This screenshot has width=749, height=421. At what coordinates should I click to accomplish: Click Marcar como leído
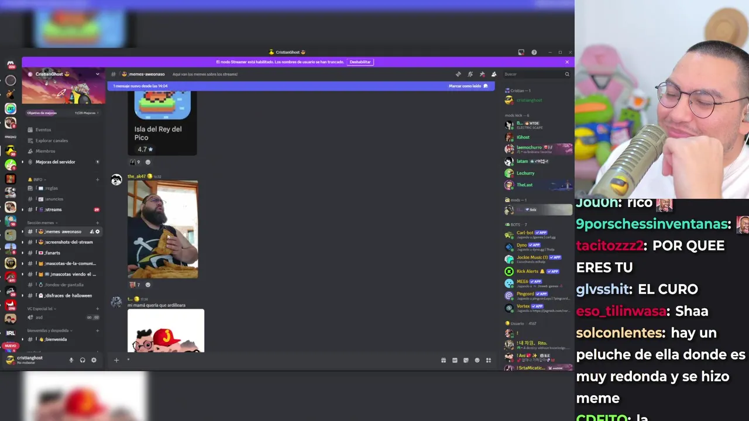[468, 86]
